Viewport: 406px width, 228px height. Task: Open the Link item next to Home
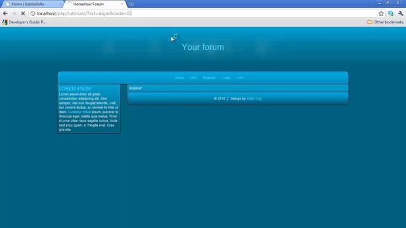(x=193, y=78)
